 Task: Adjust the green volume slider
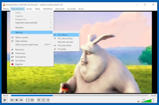pyautogui.click(x=148, y=101)
